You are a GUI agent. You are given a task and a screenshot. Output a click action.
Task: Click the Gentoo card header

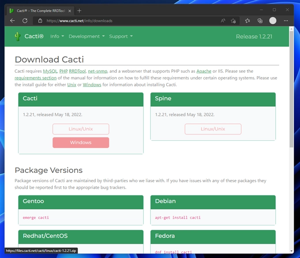[81, 202]
